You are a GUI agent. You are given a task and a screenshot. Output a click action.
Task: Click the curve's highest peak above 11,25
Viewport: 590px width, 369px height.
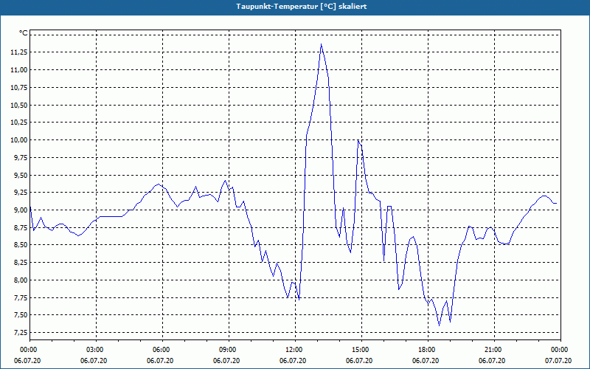[321, 44]
